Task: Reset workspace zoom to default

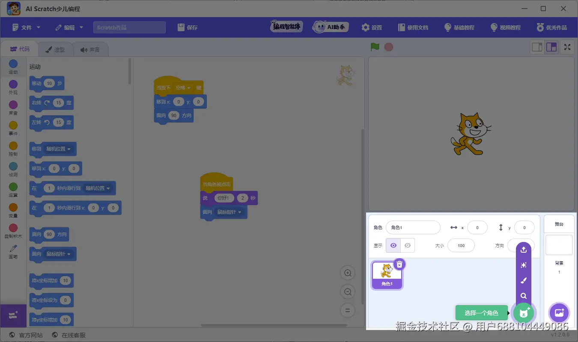Action: (x=348, y=311)
